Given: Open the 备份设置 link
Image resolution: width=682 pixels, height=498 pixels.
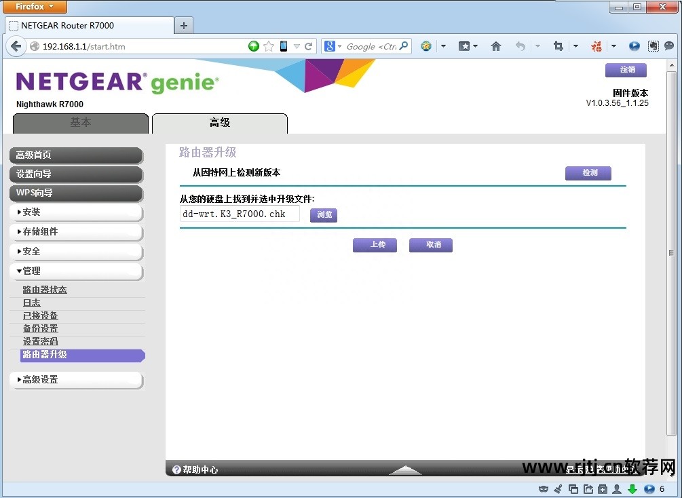Looking at the screenshot, I should tap(41, 329).
